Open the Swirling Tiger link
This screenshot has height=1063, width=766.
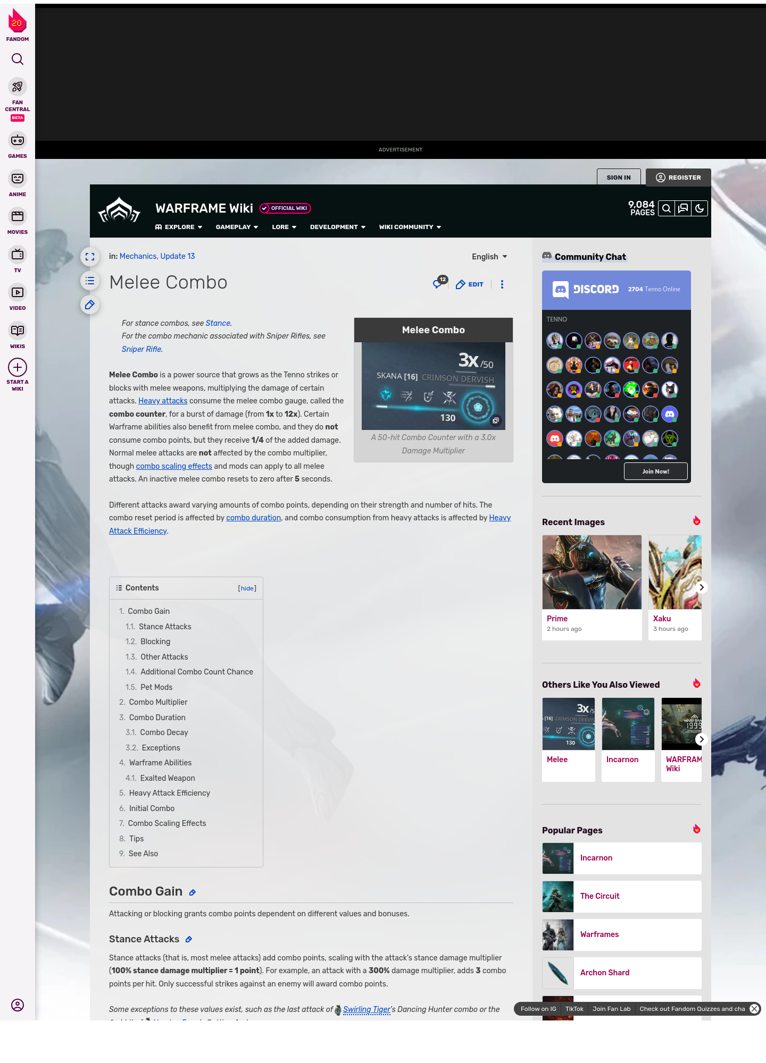367,1009
